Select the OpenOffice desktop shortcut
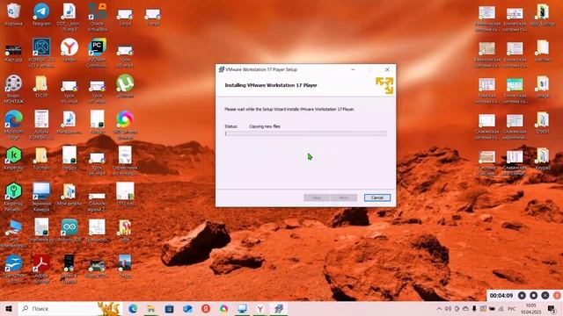 coord(13,269)
